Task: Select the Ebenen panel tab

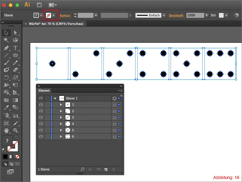Action: tap(44, 90)
